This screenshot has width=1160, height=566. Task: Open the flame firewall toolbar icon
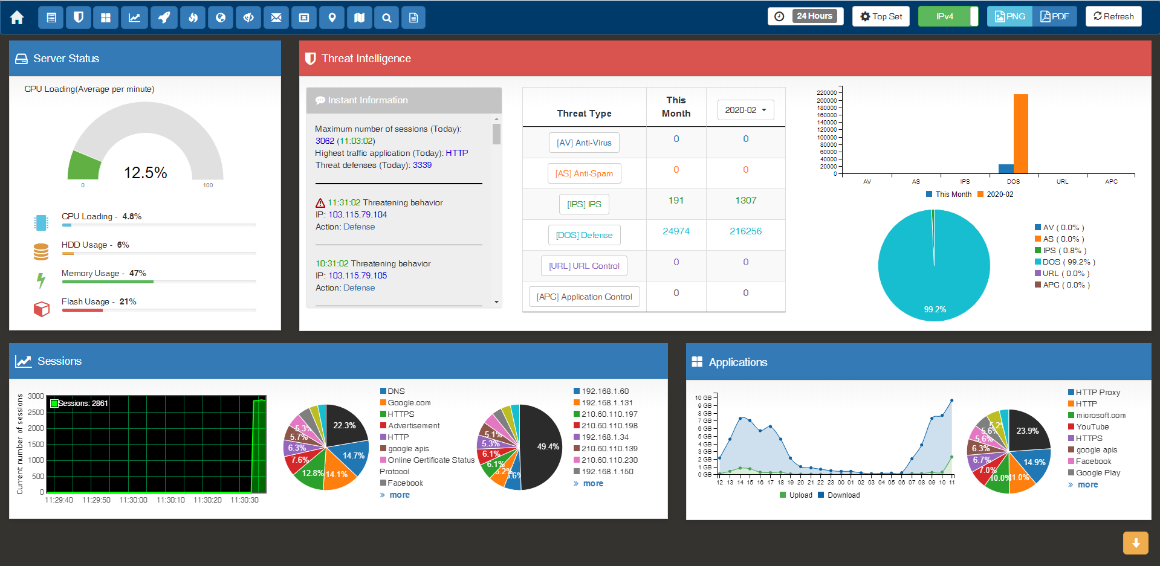[x=193, y=18]
